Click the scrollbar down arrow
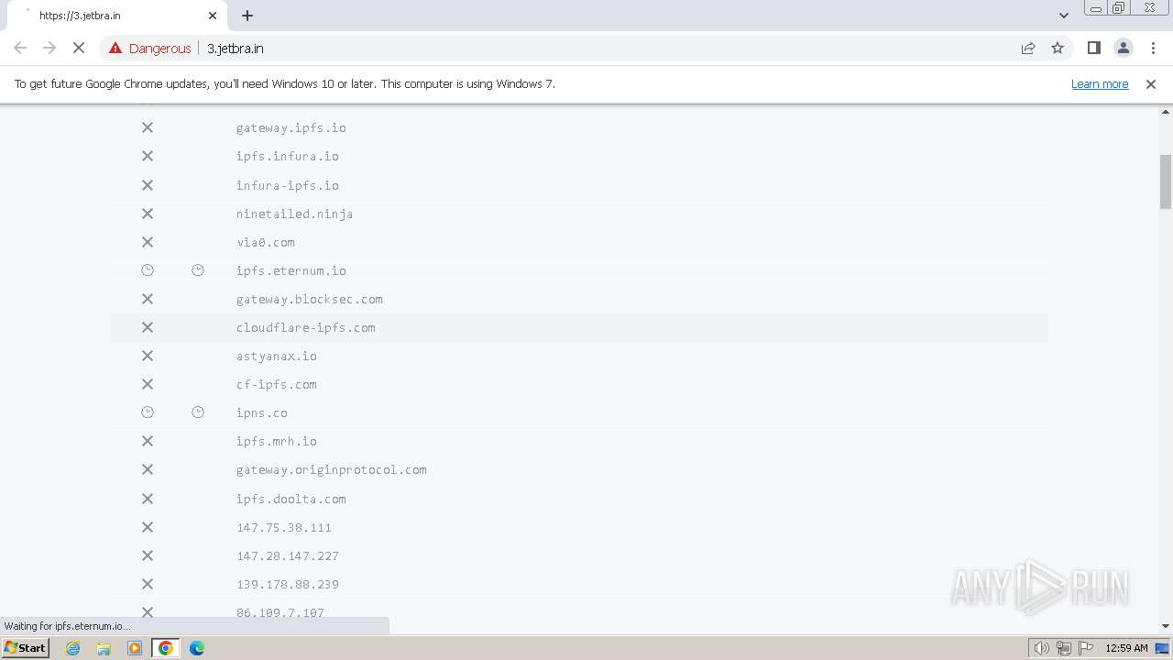 (x=1166, y=626)
